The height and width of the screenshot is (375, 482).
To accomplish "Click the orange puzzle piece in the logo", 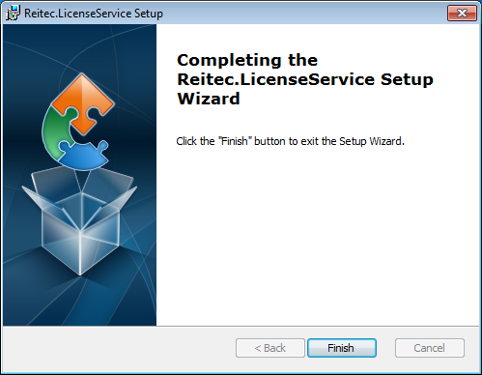I will click(x=83, y=102).
